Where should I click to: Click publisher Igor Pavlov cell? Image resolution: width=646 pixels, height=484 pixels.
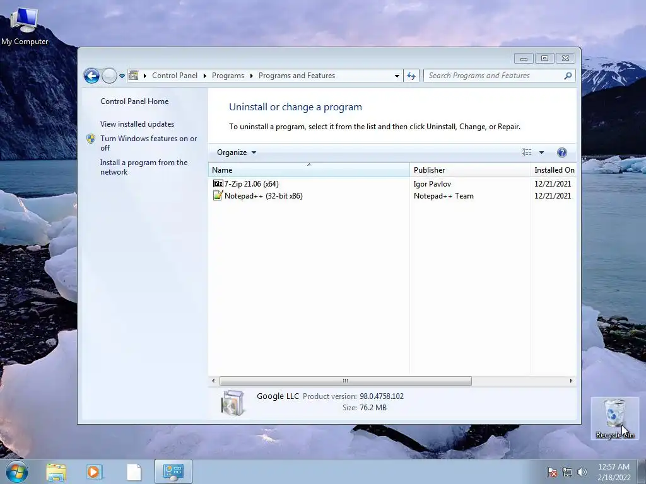pyautogui.click(x=432, y=184)
